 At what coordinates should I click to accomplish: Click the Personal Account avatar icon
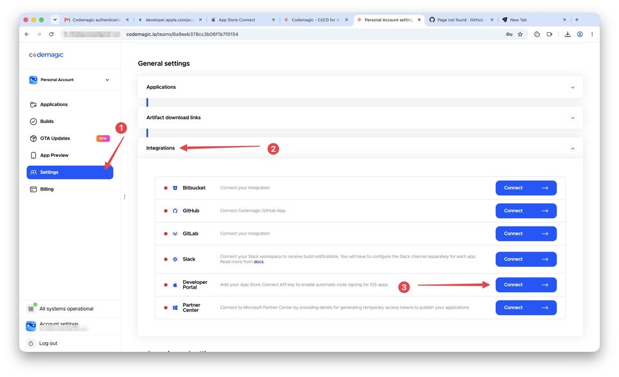coord(33,80)
